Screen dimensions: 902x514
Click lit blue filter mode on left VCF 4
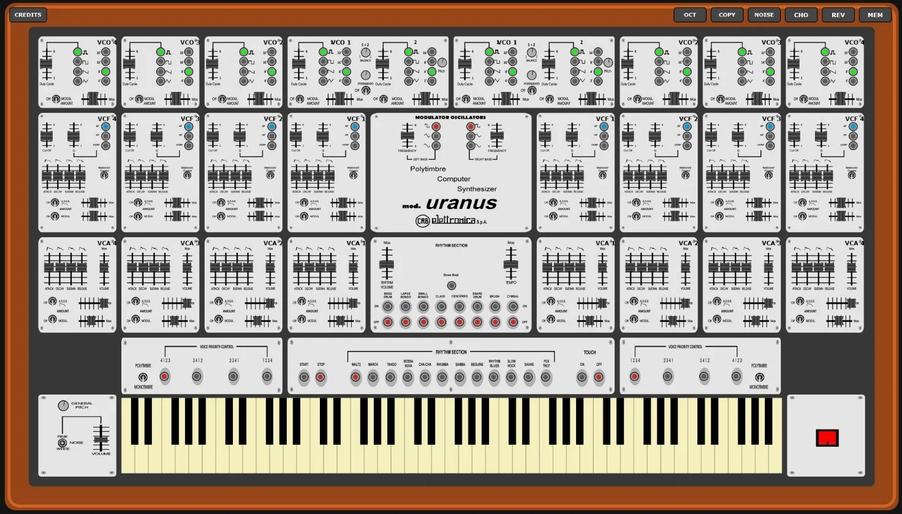click(105, 127)
